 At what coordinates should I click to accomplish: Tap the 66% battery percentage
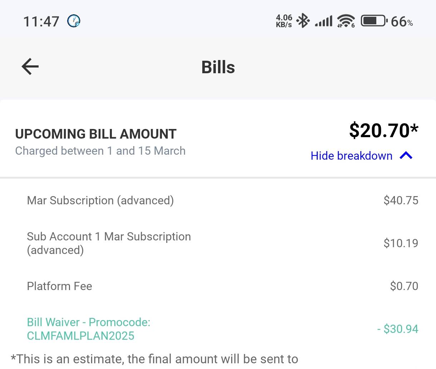point(402,21)
